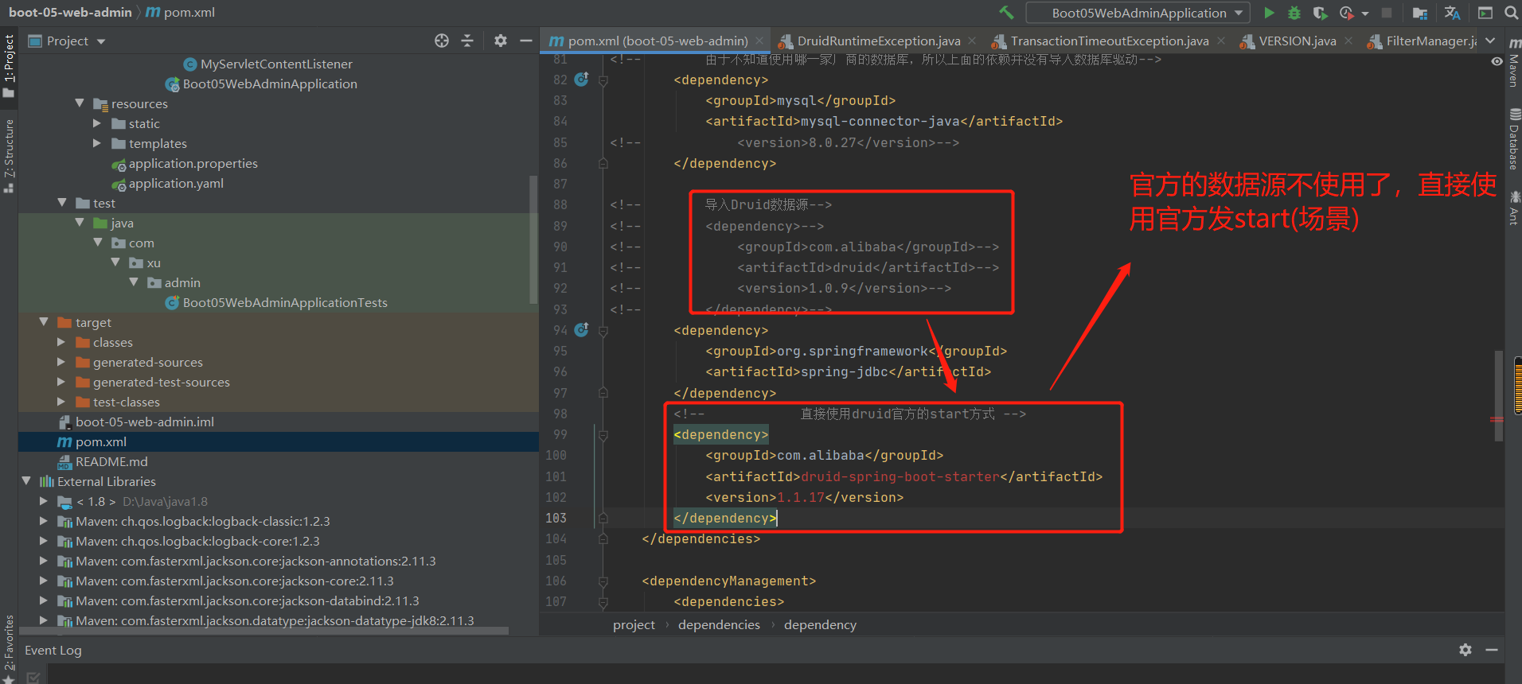1522x684 pixels.
Task: Open the Project panel gear options
Action: (x=501, y=41)
